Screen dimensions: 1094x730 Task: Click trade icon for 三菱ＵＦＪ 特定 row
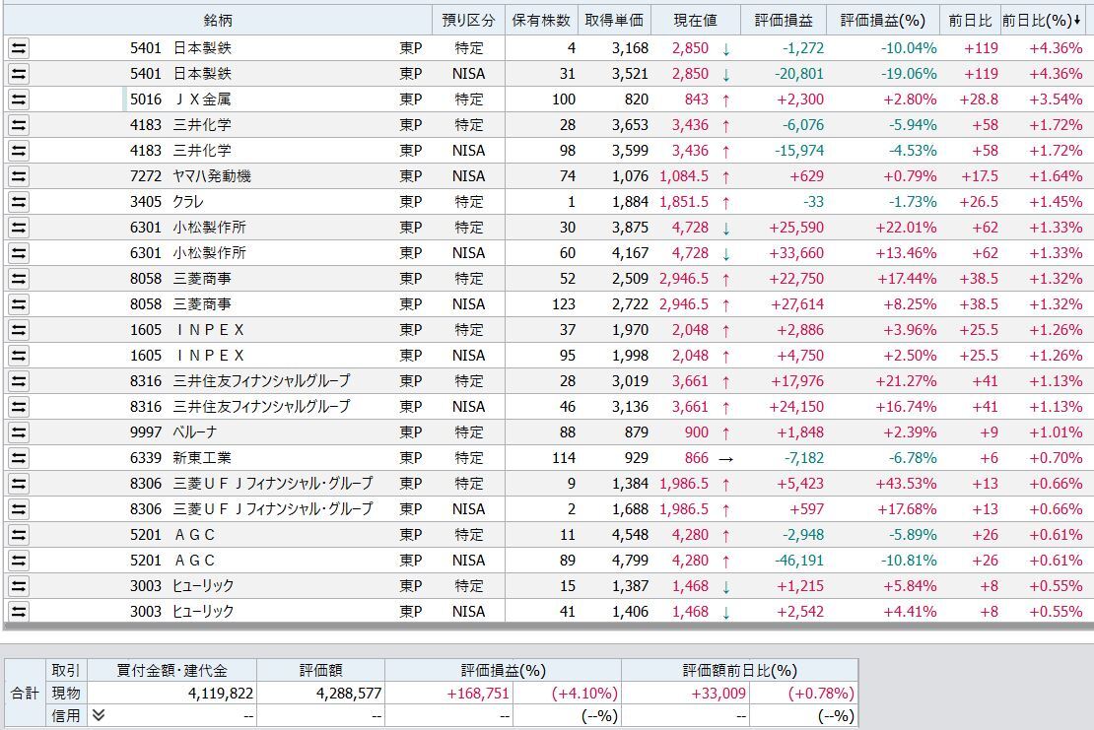click(x=19, y=484)
